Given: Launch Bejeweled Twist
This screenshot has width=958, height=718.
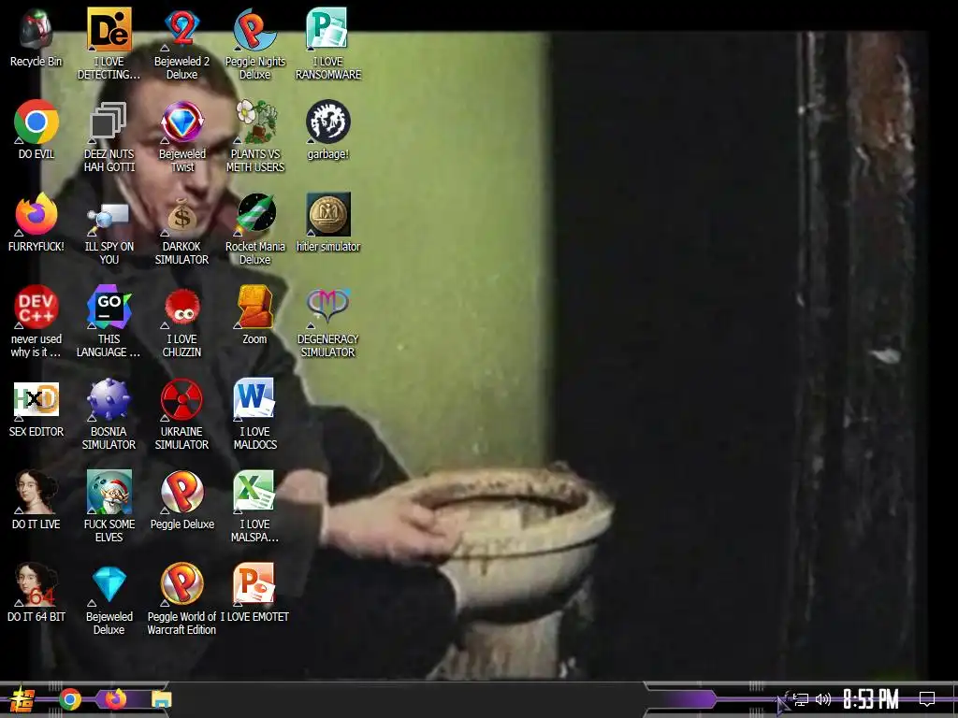Looking at the screenshot, I should click(x=181, y=122).
